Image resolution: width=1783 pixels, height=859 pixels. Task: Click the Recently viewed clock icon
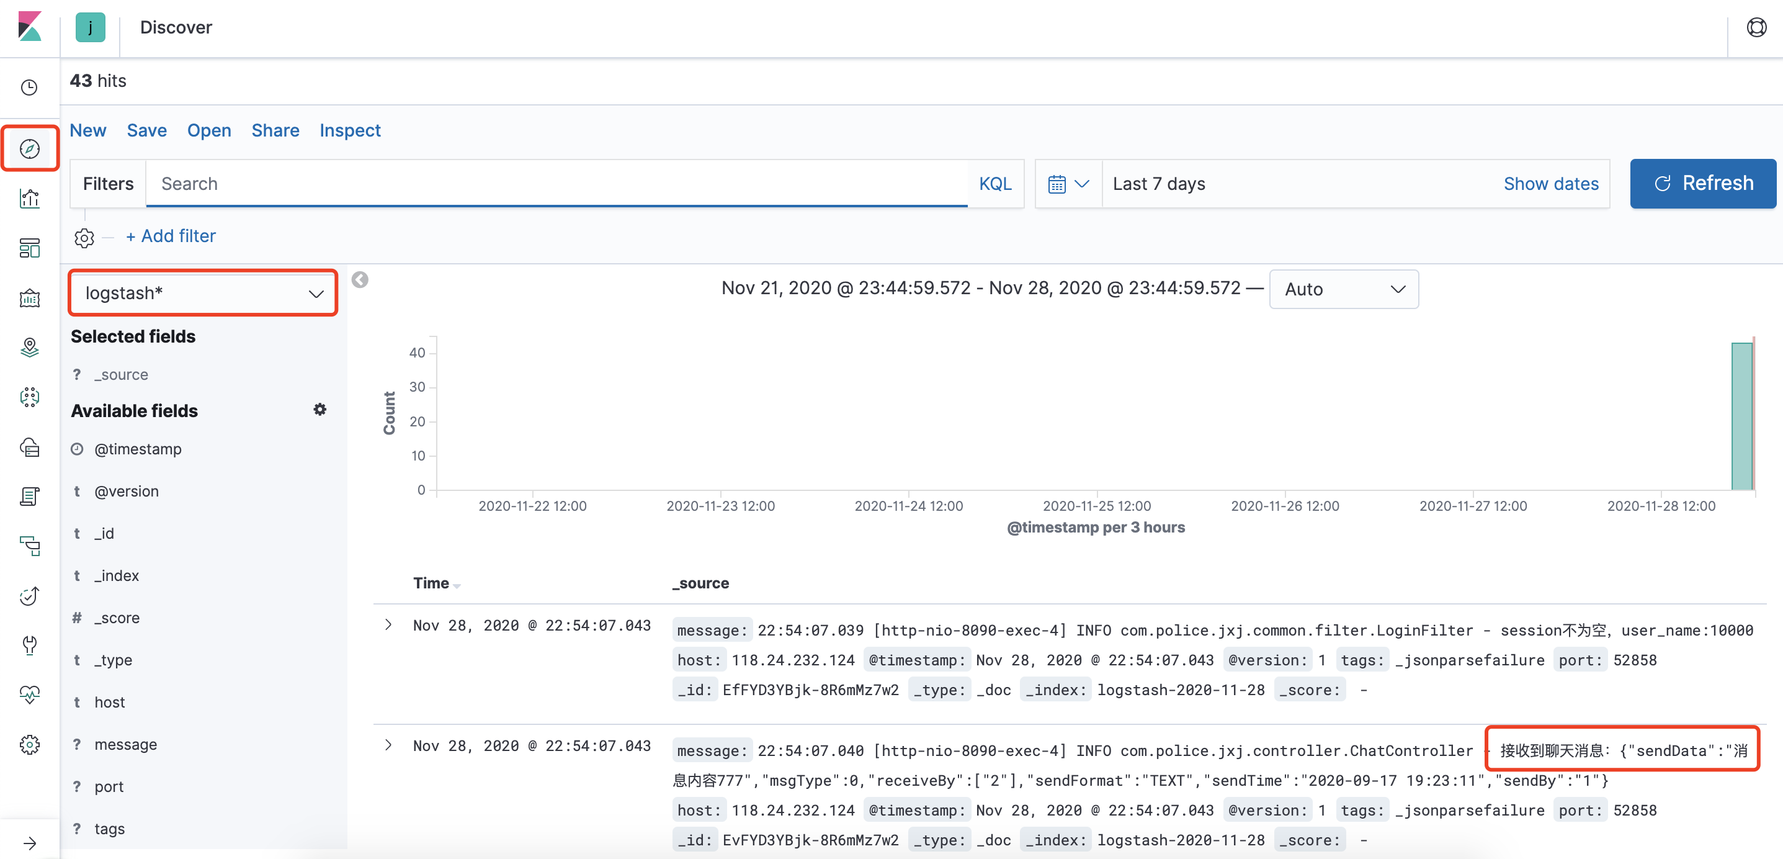pos(29,88)
